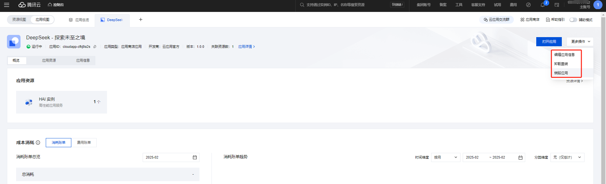
Task: Open the 2025-02 month picker for 消耗账单总览
Action: (171, 157)
